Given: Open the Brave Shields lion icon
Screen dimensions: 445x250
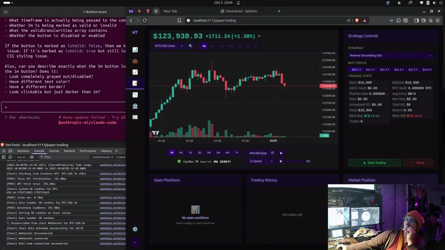Looking at the screenshot, I should pos(357,20).
